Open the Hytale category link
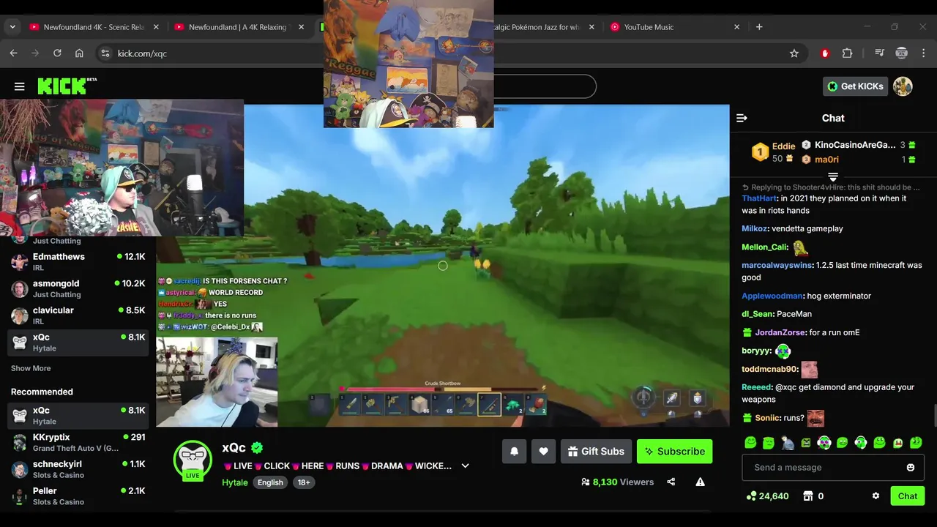Viewport: 937px width, 527px height. point(235,482)
